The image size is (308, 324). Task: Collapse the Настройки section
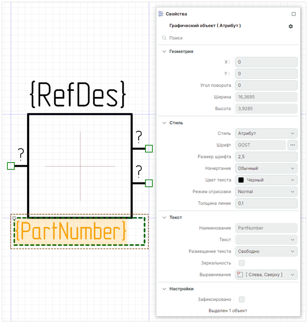[x=164, y=289]
